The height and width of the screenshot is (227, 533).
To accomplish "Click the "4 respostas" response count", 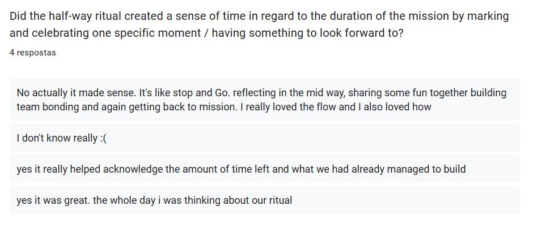I will point(33,53).
